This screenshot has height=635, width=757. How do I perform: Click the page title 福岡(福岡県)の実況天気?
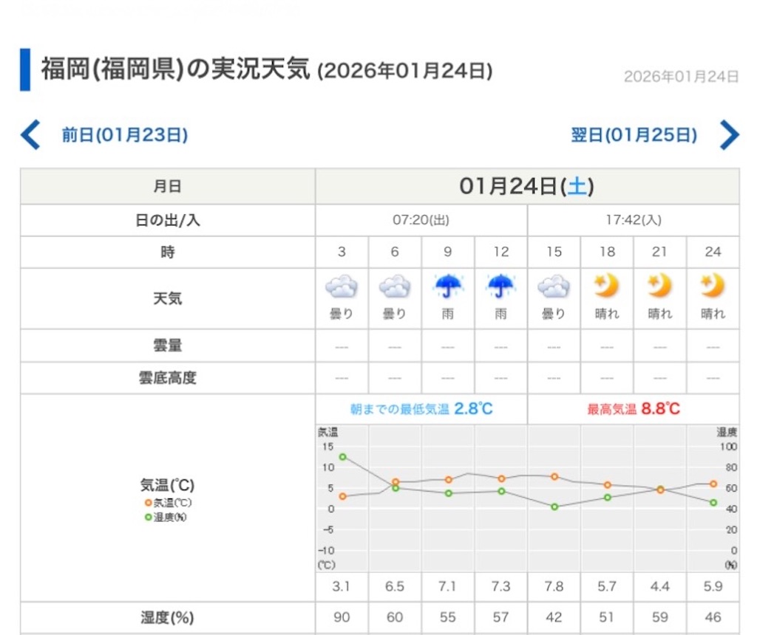175,69
